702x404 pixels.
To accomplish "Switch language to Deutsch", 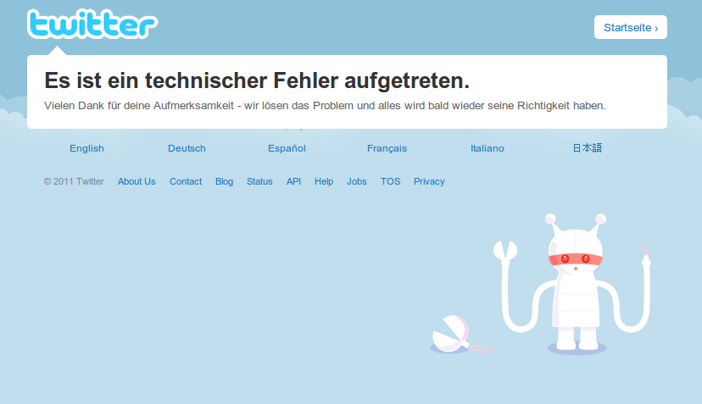I will [x=187, y=148].
